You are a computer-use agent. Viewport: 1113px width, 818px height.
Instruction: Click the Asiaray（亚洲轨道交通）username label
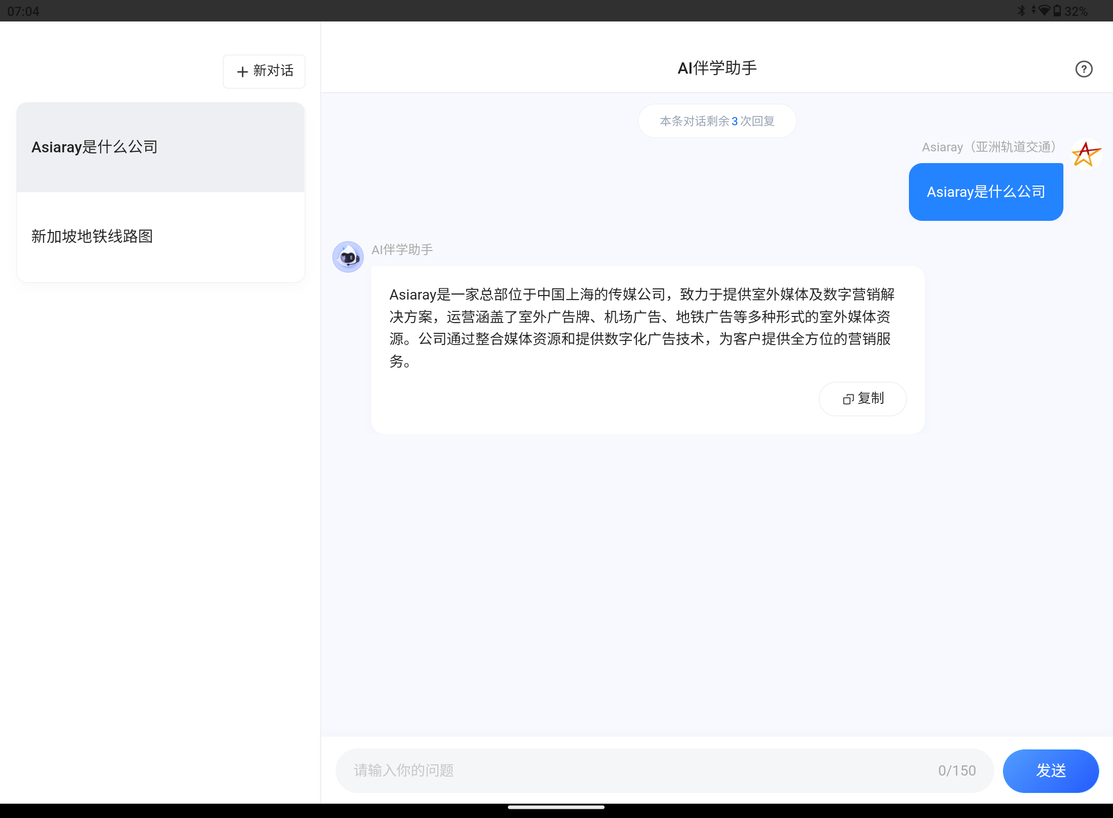pyautogui.click(x=990, y=147)
